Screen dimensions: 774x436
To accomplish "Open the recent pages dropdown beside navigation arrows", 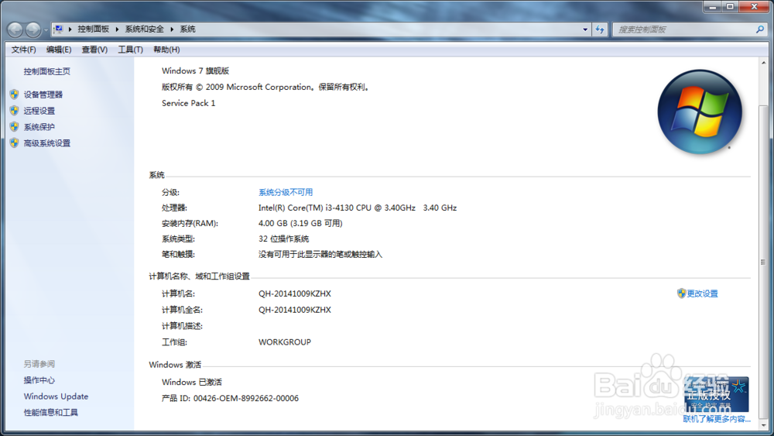I will coord(46,30).
